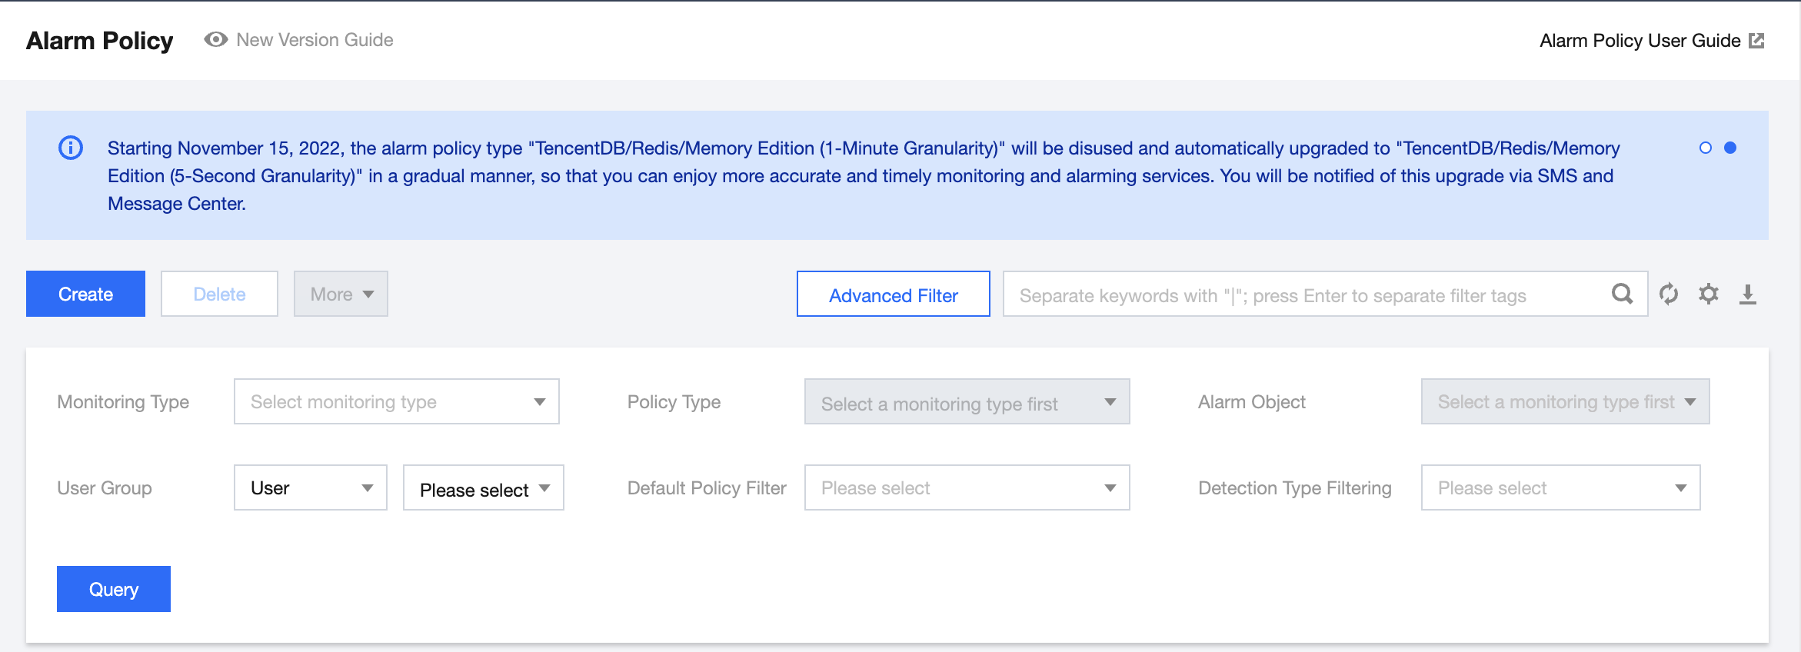Click the eye icon for New Version Guide
1801x652 pixels.
(x=215, y=40)
